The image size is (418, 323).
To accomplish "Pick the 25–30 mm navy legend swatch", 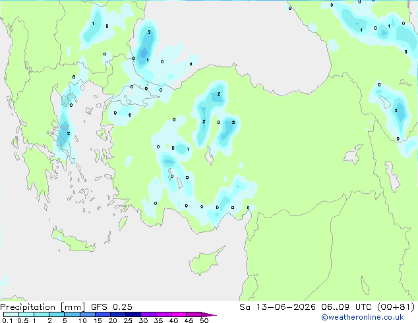I will (133, 314).
